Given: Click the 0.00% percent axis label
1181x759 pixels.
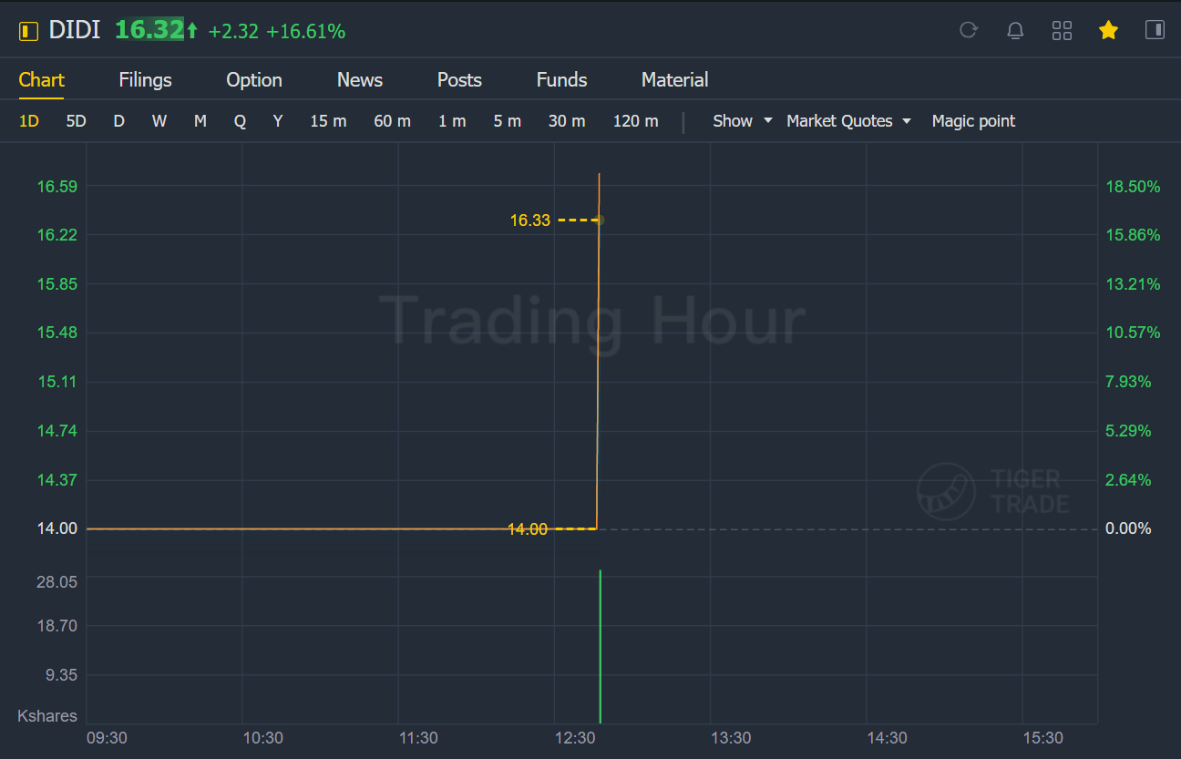Looking at the screenshot, I should coord(1128,528).
